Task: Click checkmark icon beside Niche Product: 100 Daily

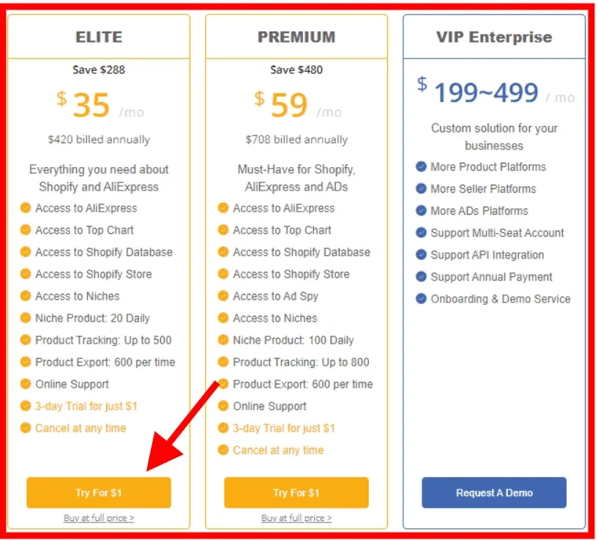Action: pyautogui.click(x=223, y=339)
